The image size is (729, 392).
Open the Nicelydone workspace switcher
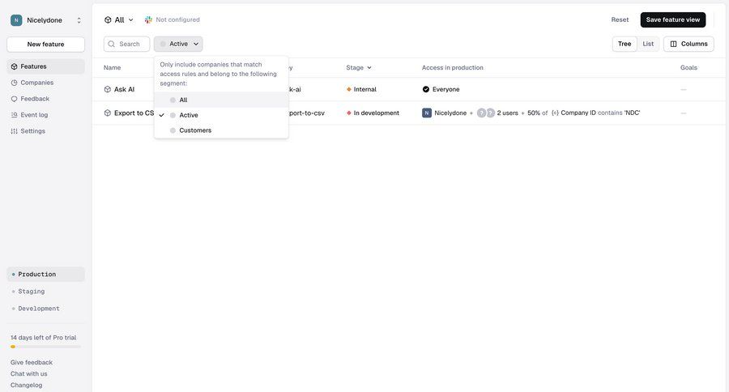pos(45,20)
